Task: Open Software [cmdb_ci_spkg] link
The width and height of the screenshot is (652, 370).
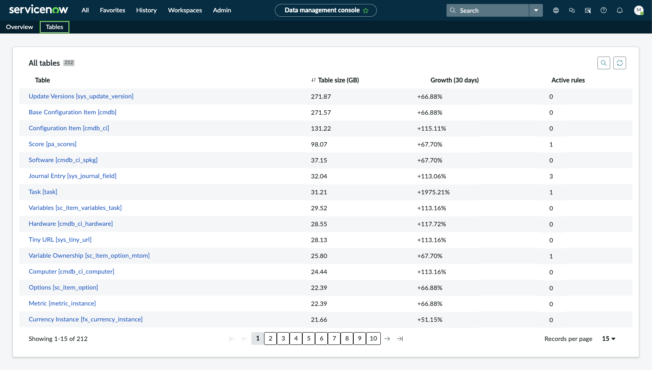Action: (x=63, y=160)
